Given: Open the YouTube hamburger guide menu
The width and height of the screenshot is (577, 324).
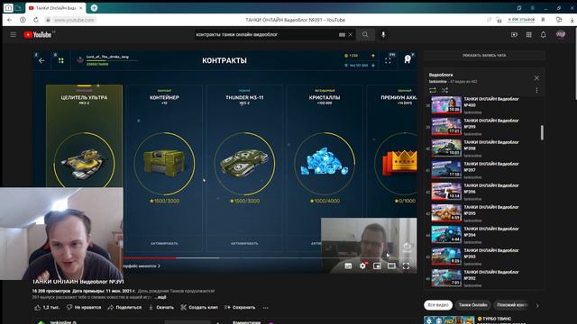Looking at the screenshot, I should pyautogui.click(x=14, y=34).
